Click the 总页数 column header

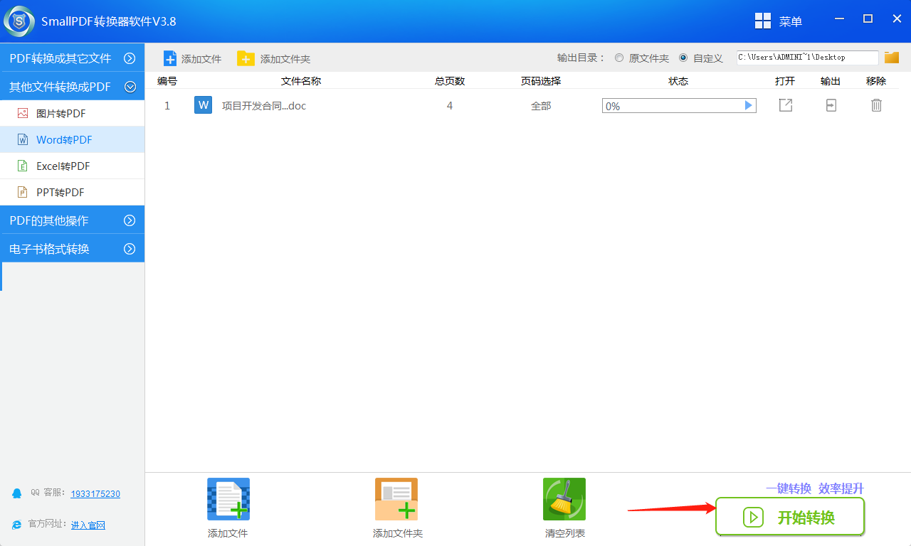450,81
